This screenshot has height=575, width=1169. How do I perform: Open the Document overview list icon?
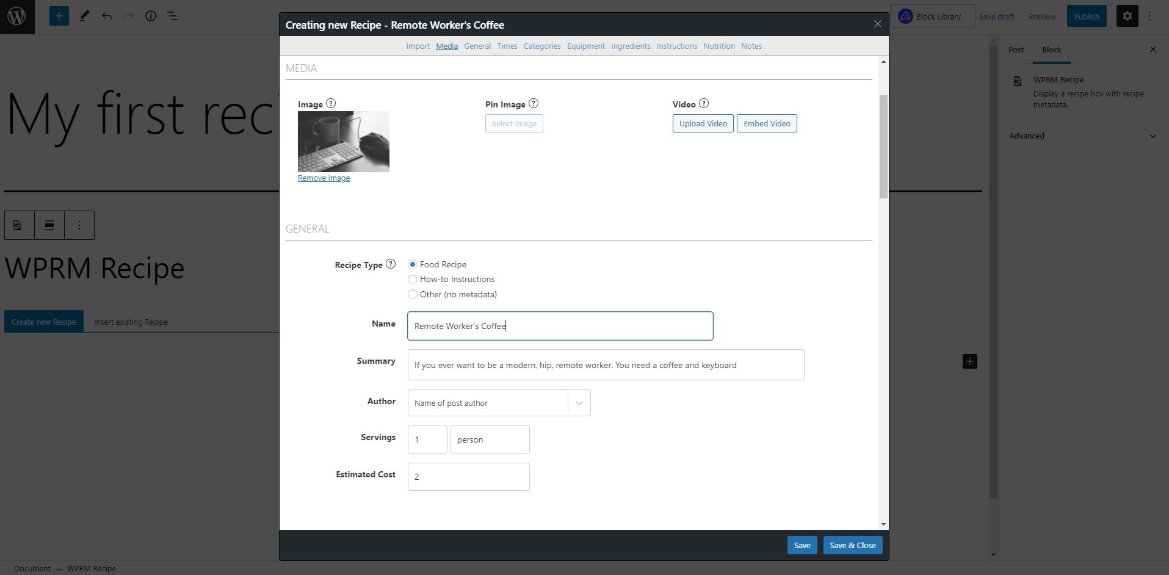(x=173, y=16)
